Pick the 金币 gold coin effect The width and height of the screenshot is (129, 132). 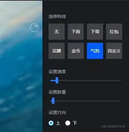[76, 51]
